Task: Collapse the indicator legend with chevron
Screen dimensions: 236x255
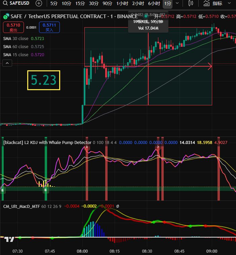Action: pos(7,63)
